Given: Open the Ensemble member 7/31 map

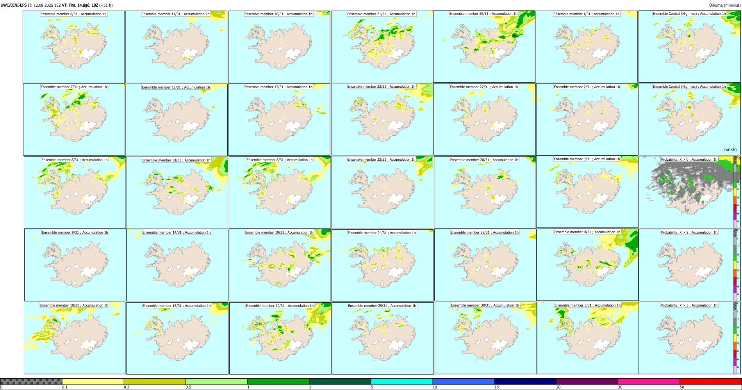Looking at the screenshot, I should click(x=74, y=119).
